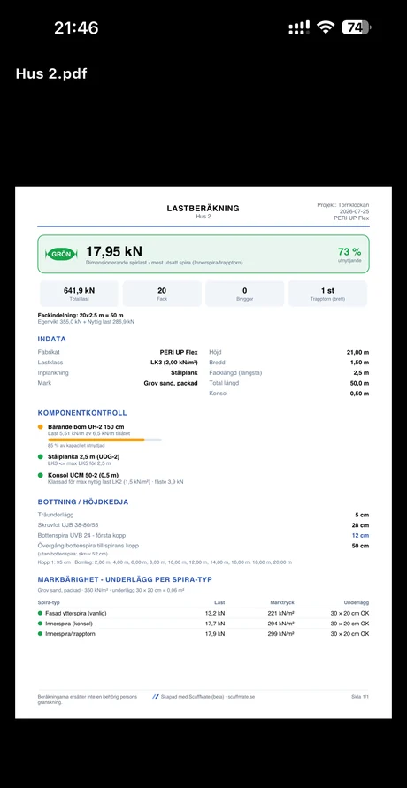Tap the PERI UP Flex Fabrikat value

click(x=179, y=352)
